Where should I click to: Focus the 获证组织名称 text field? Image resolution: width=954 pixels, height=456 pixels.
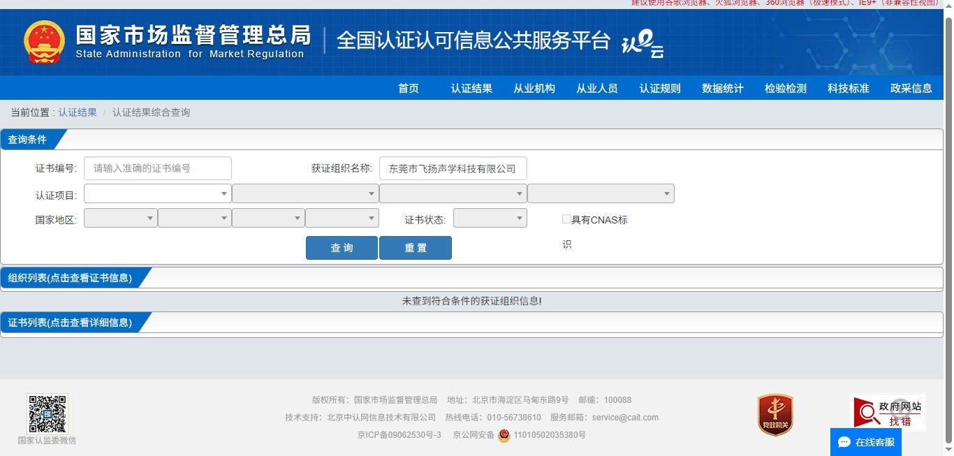click(453, 168)
